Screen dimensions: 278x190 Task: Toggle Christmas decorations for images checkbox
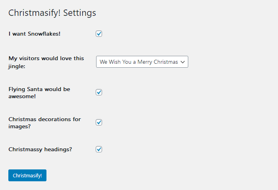99,122
